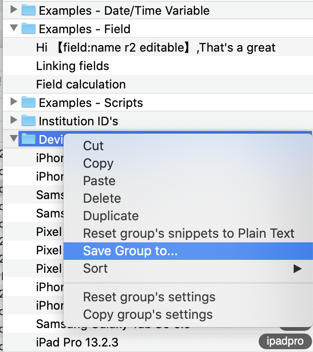Click the Examples - Date/Time Variable folder icon

coord(29,10)
